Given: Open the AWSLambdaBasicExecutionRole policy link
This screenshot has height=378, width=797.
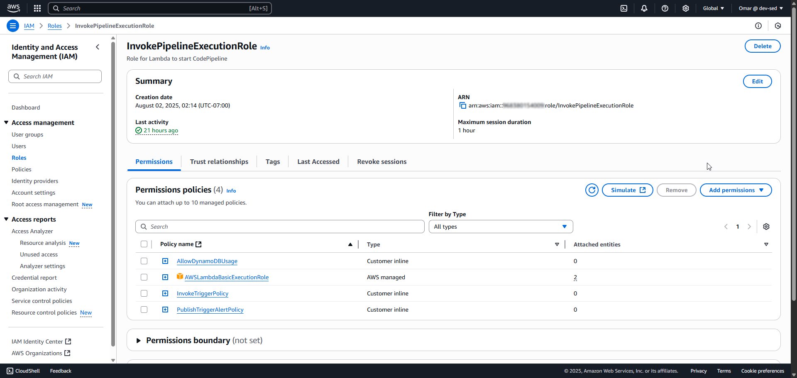Looking at the screenshot, I should [227, 277].
